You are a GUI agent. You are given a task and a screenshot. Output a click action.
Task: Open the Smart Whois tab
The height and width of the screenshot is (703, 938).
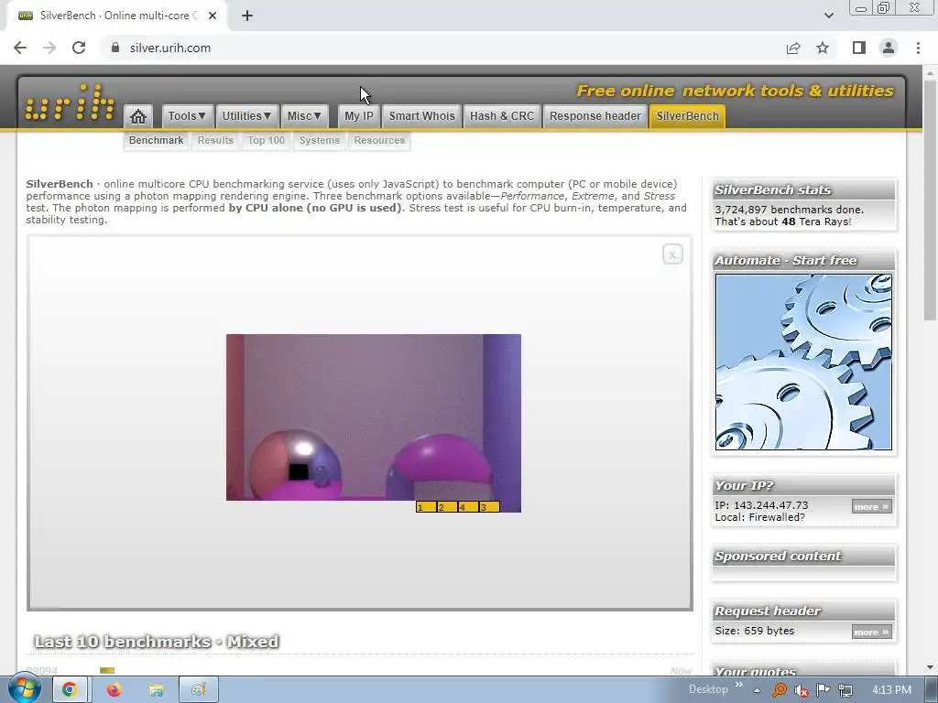coord(421,116)
